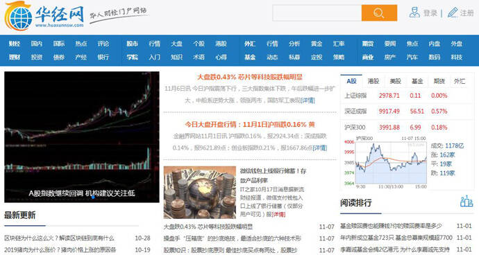This screenshot has width=479, height=255.
Task: Open the 内盘 navigation item
Action: click(x=435, y=44)
